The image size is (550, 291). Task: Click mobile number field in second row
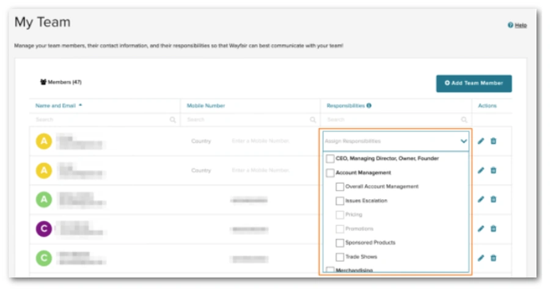[x=260, y=170]
